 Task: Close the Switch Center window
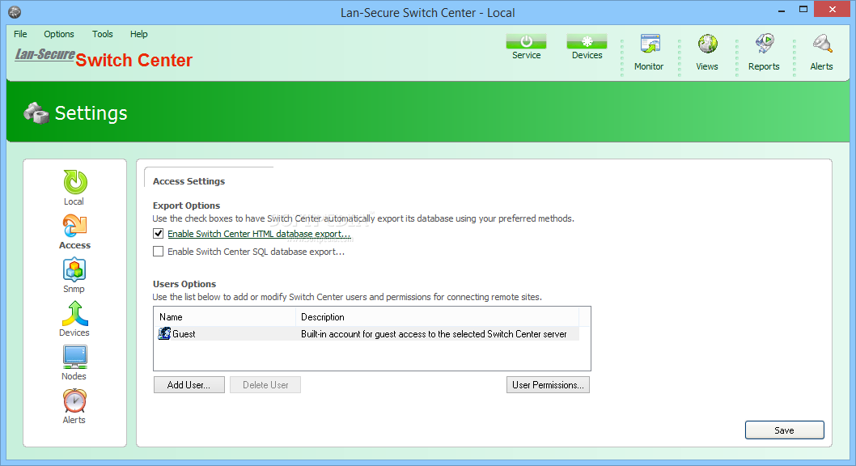point(832,9)
